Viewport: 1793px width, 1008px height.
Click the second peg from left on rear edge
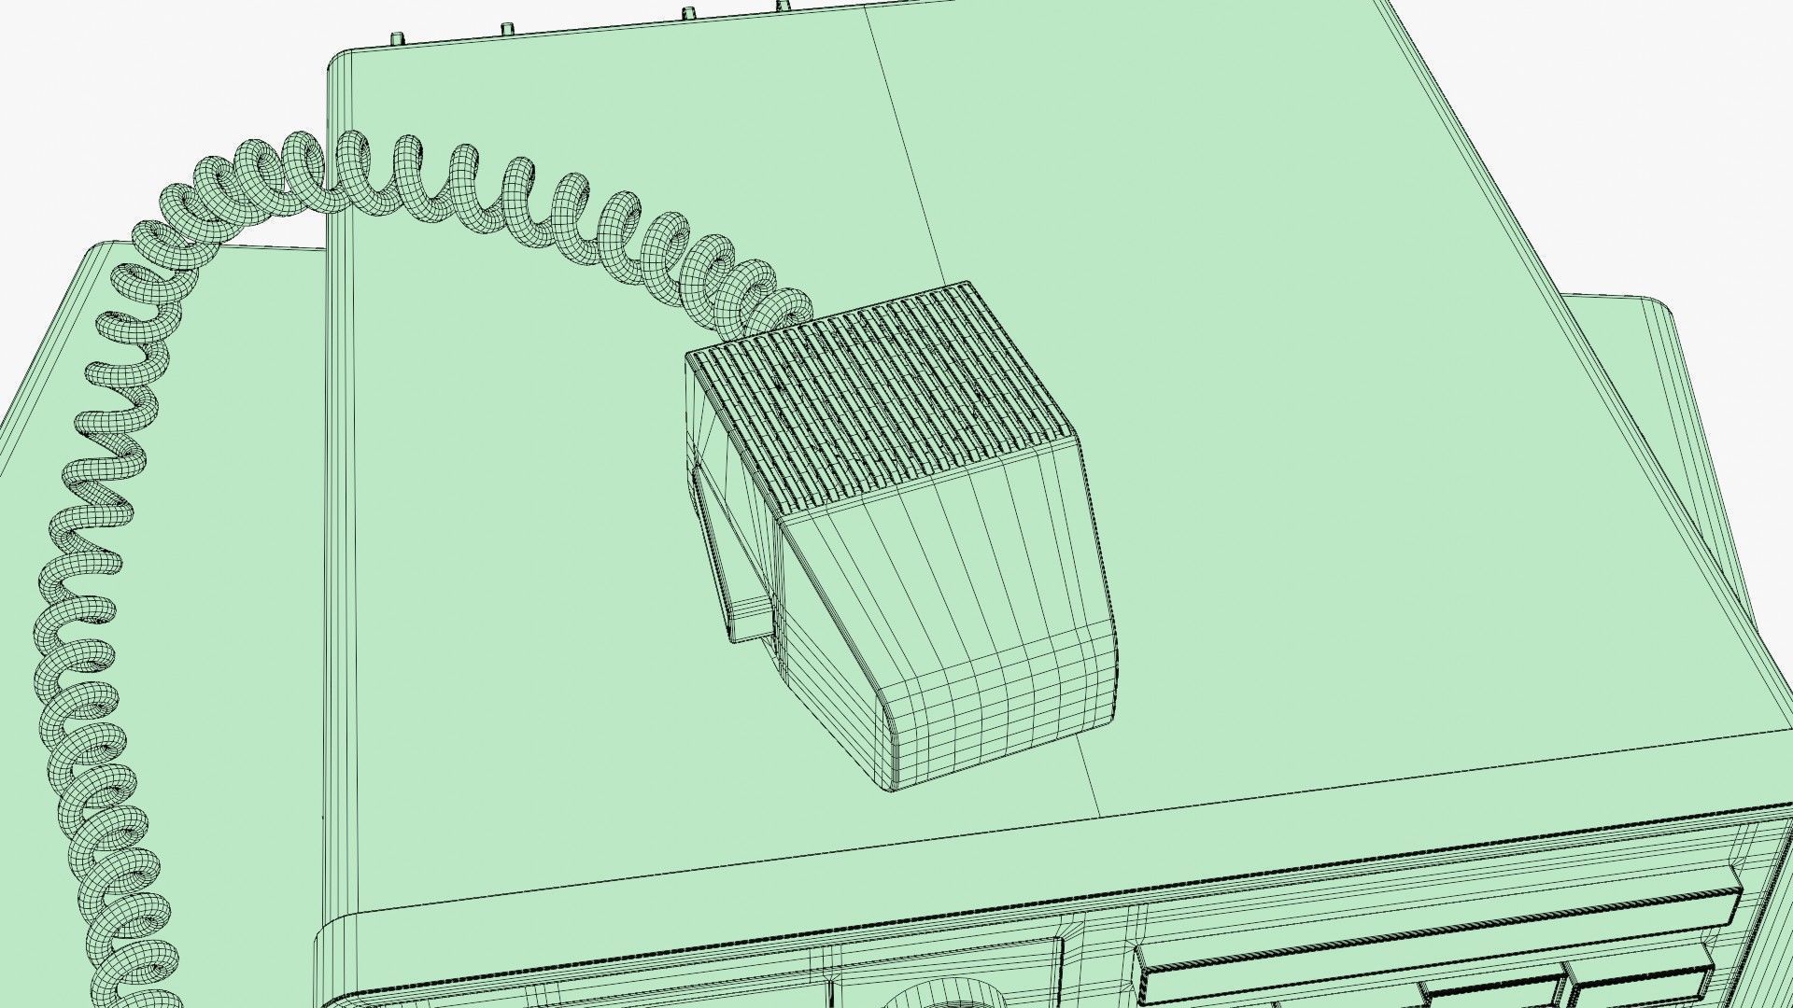(507, 27)
